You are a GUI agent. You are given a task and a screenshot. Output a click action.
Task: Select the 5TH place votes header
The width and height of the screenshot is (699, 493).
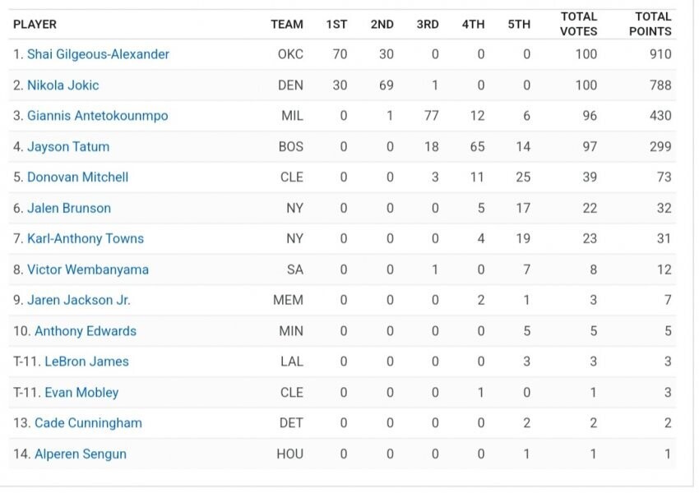[519, 24]
